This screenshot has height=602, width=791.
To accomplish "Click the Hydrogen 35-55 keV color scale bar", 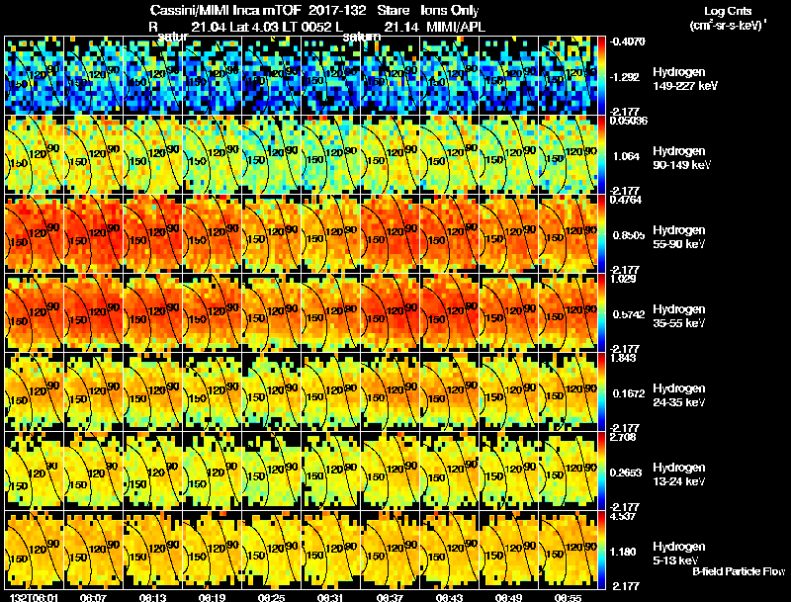I will coord(601,312).
